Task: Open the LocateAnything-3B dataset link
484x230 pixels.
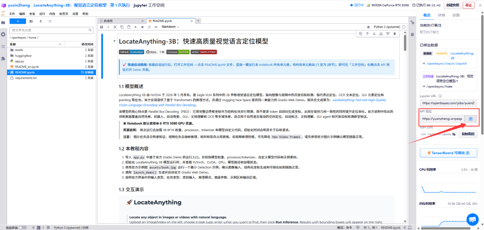Action: (x=462, y=55)
